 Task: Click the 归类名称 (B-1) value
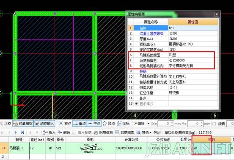click(193, 87)
